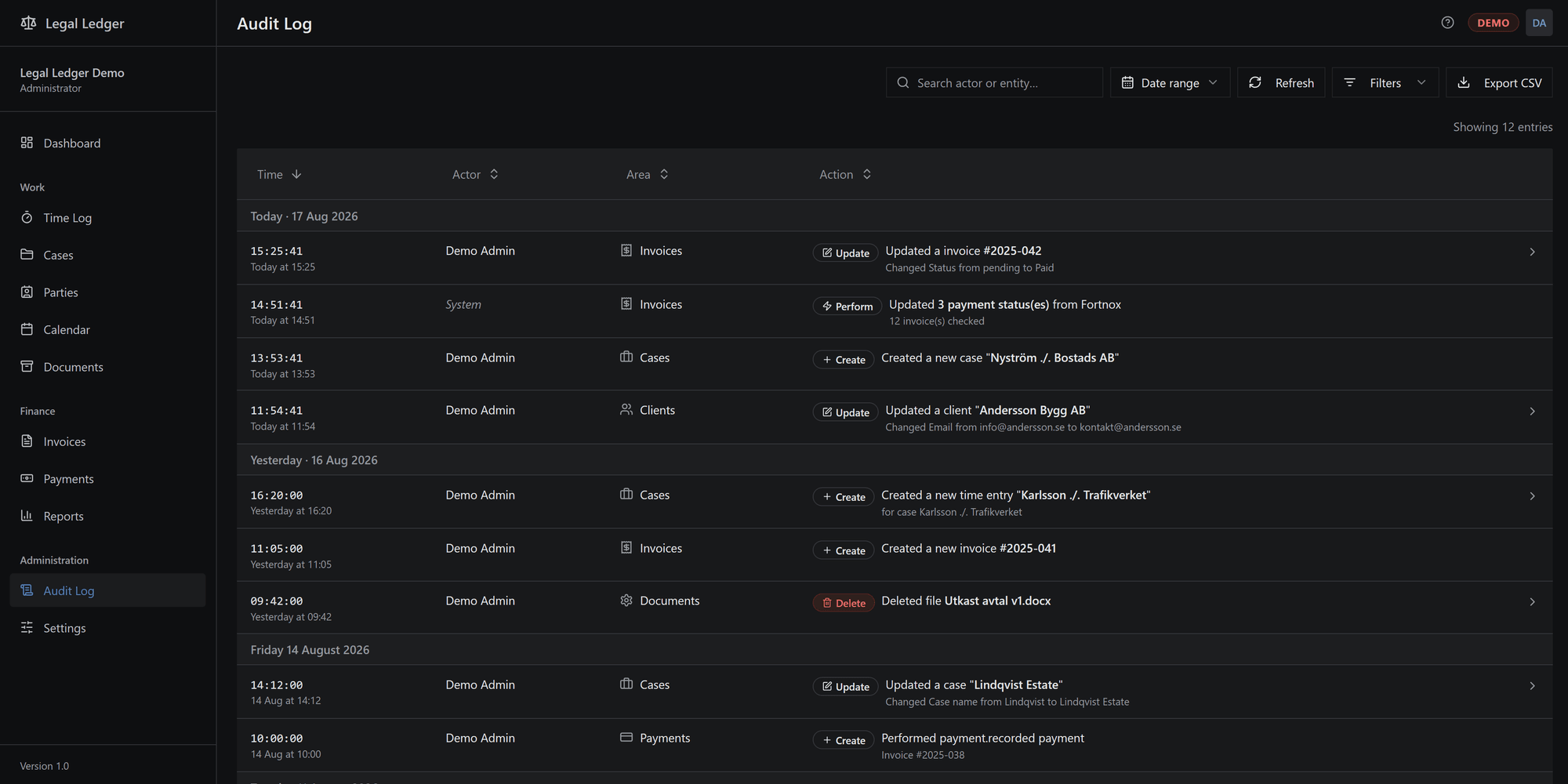Screen dimensions: 1568x784
Task: Click the "Created a new invoice #2025-041" text
Action: [x=968, y=548]
